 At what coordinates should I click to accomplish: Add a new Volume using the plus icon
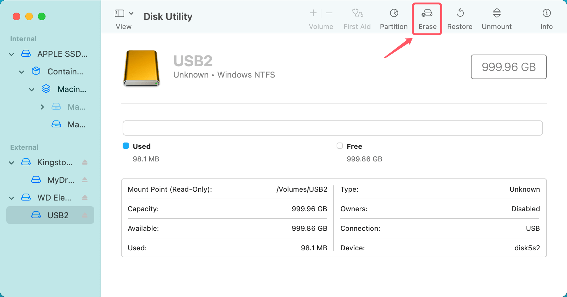click(x=313, y=13)
